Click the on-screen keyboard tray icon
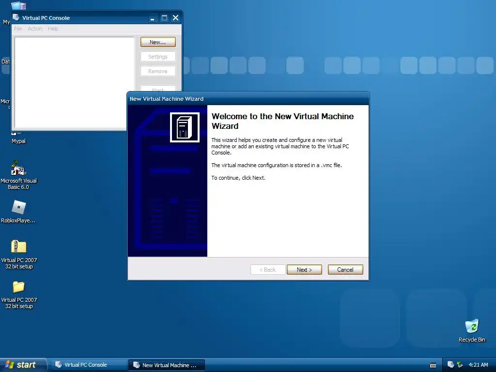Image resolution: width=496 pixels, height=372 pixels. pos(433,365)
